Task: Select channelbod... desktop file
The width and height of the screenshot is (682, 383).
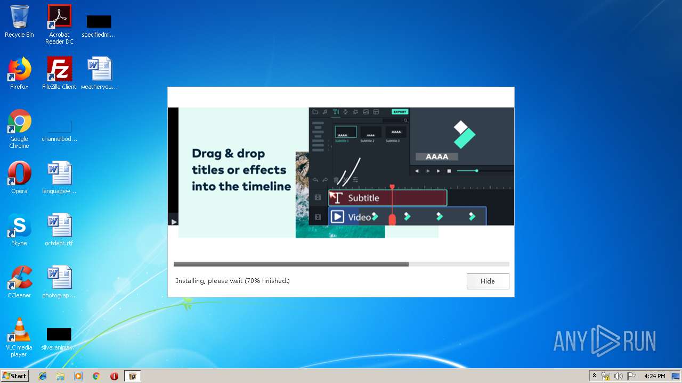Action: [x=59, y=131]
